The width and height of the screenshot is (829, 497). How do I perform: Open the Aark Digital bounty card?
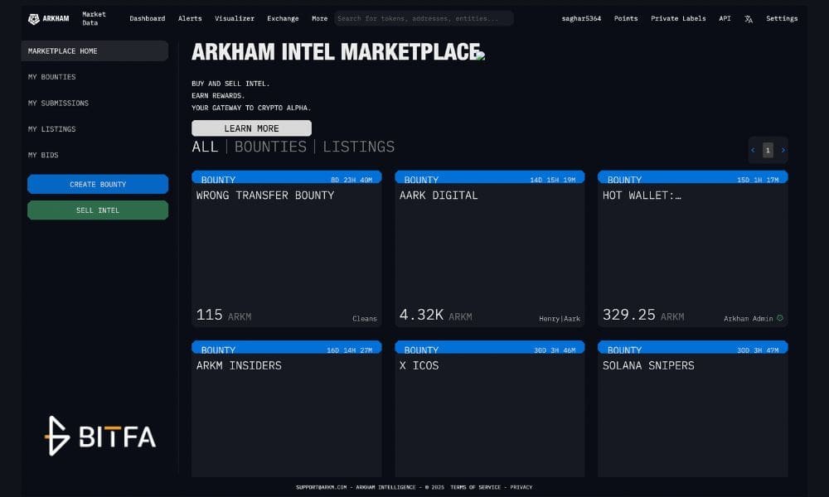click(x=490, y=248)
